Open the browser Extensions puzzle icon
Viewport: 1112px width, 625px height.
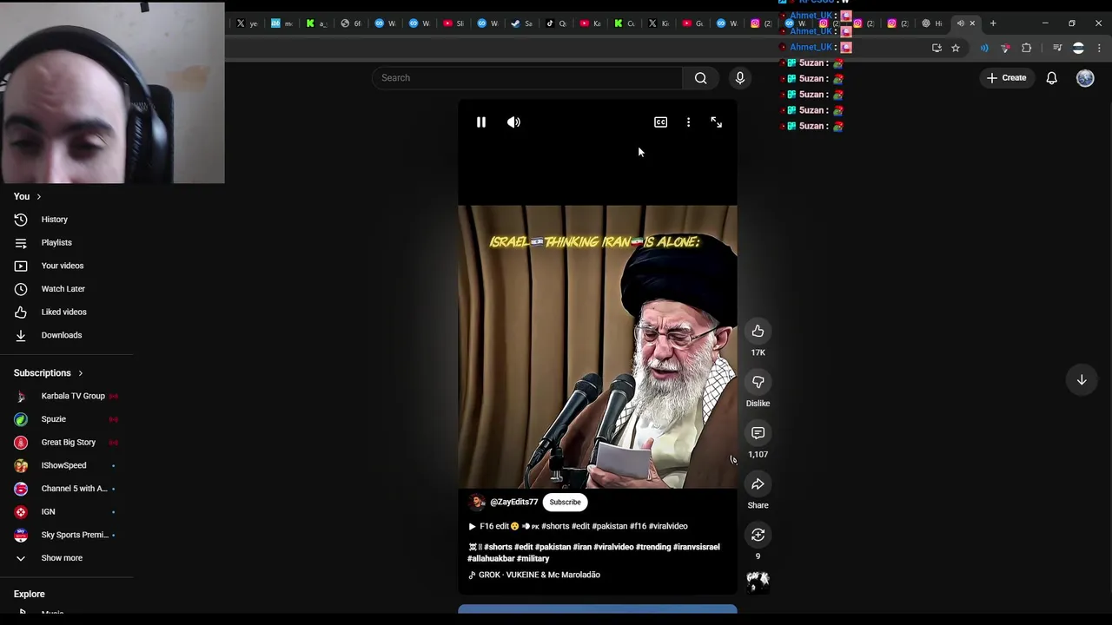(x=1026, y=49)
